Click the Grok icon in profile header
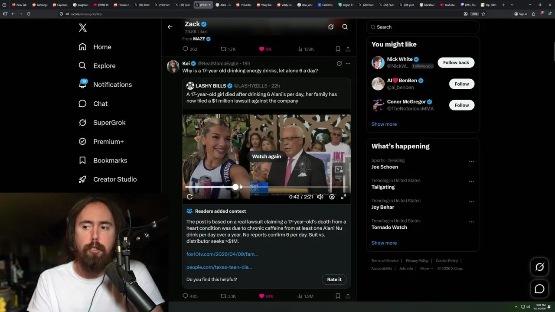This screenshot has height=312, width=555. pyautogui.click(x=331, y=27)
